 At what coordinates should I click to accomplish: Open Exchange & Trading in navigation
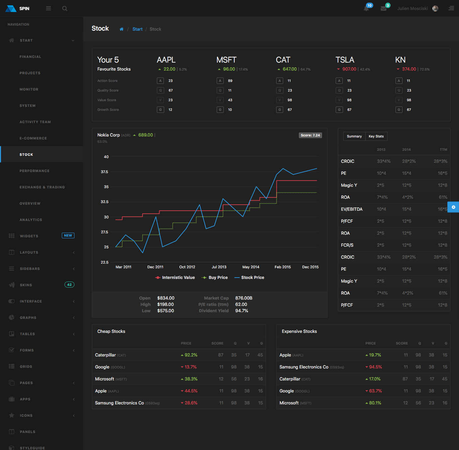(x=42, y=187)
